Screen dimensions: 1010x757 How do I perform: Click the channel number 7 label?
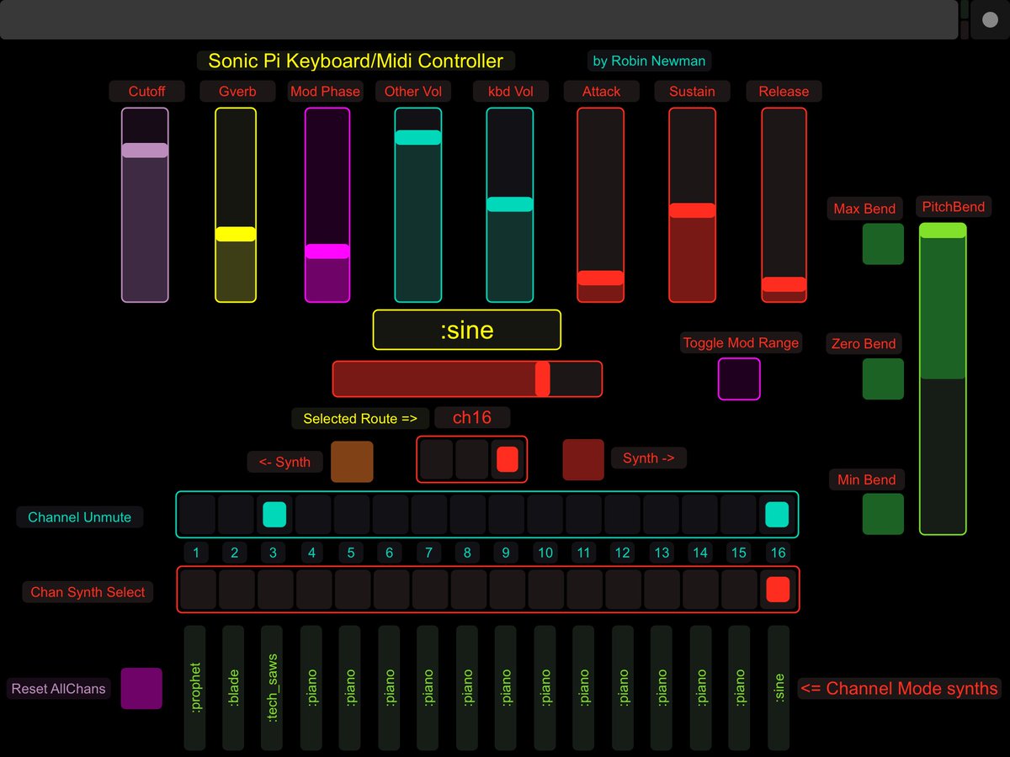(x=428, y=553)
